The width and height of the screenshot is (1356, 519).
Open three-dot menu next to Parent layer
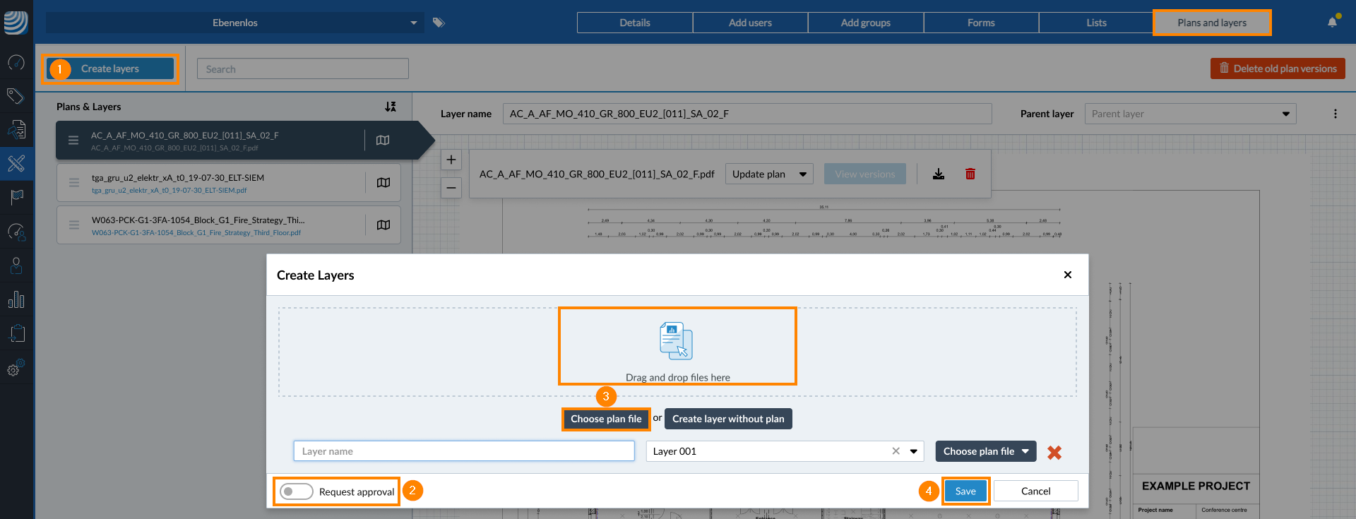point(1335,114)
